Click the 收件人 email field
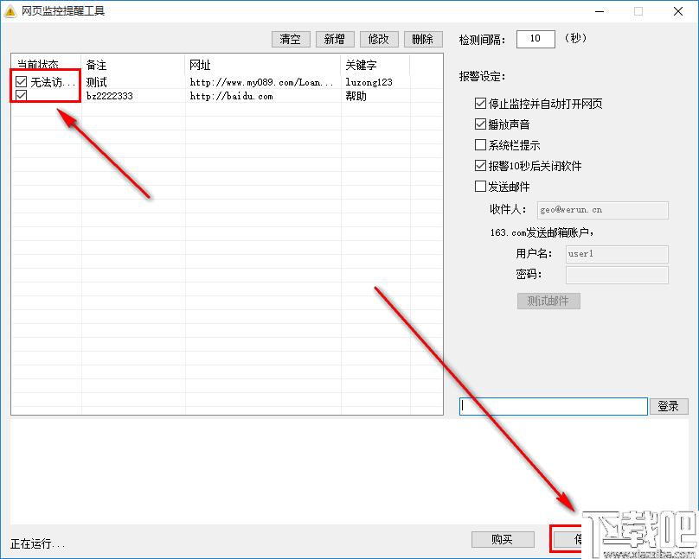This screenshot has height=559, width=699. [603, 210]
